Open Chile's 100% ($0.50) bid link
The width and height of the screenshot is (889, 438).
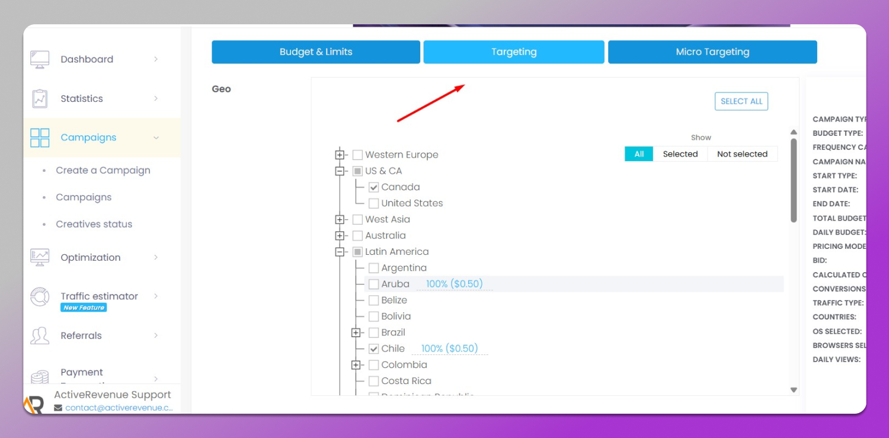pos(449,349)
